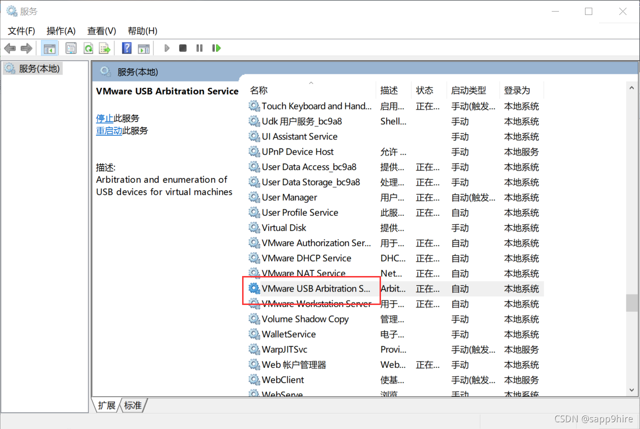Screen dimensions: 640x429
Task: Click the User Manager service name
Action: point(289,197)
